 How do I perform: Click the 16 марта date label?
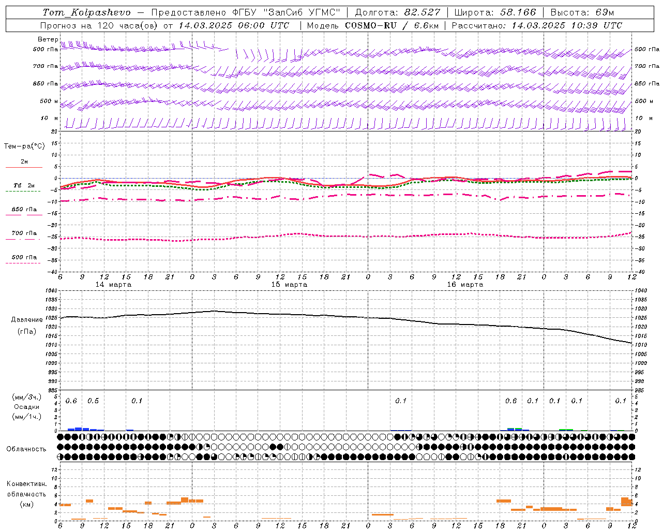[x=465, y=285]
